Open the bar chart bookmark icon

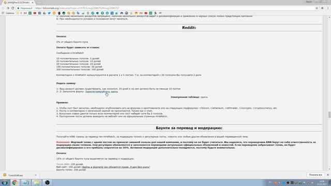83,13
